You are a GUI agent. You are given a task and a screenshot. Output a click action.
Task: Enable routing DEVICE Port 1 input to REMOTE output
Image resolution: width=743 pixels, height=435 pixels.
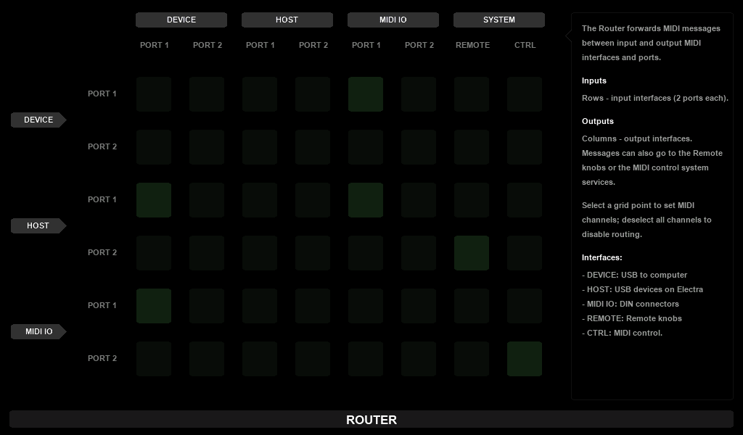pyautogui.click(x=472, y=94)
